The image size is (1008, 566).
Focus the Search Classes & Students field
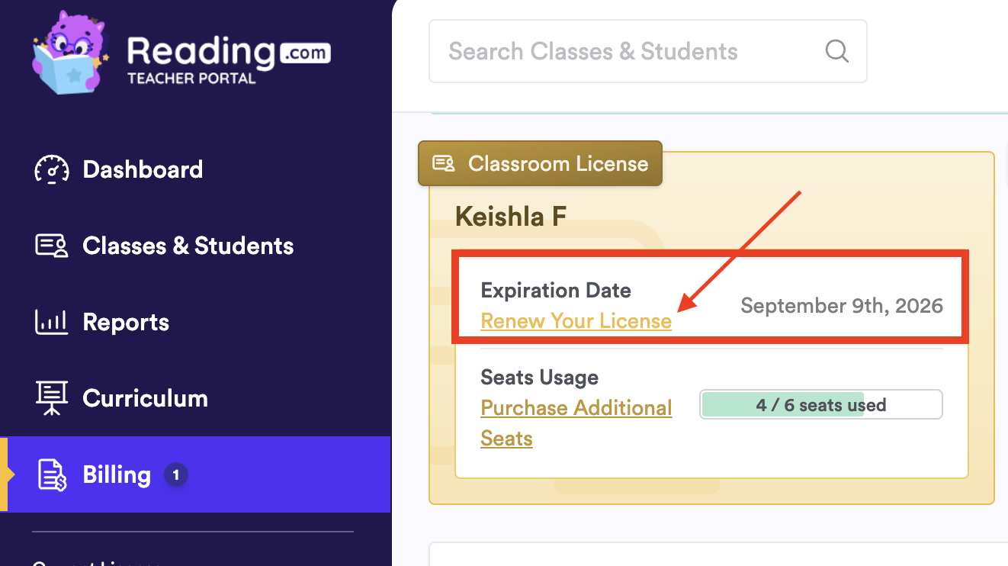(x=625, y=52)
